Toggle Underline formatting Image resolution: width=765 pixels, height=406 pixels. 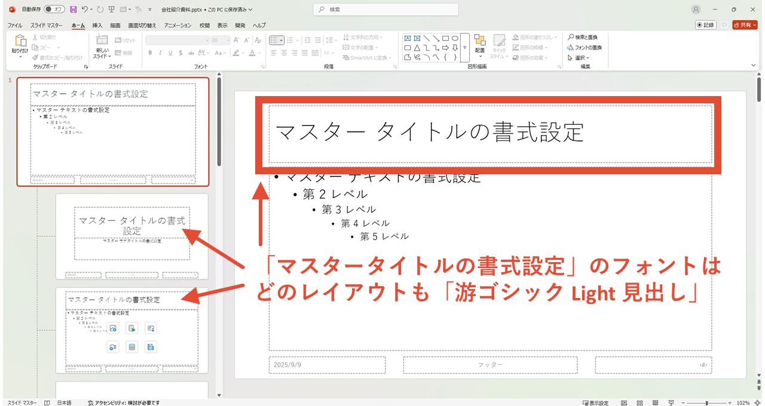click(170, 53)
